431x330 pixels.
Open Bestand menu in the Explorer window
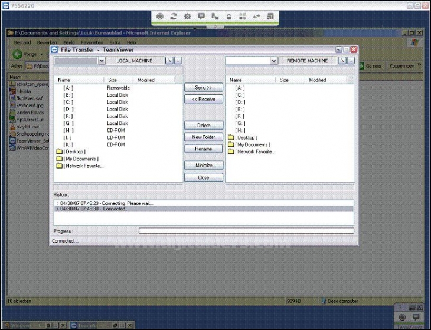click(x=22, y=42)
